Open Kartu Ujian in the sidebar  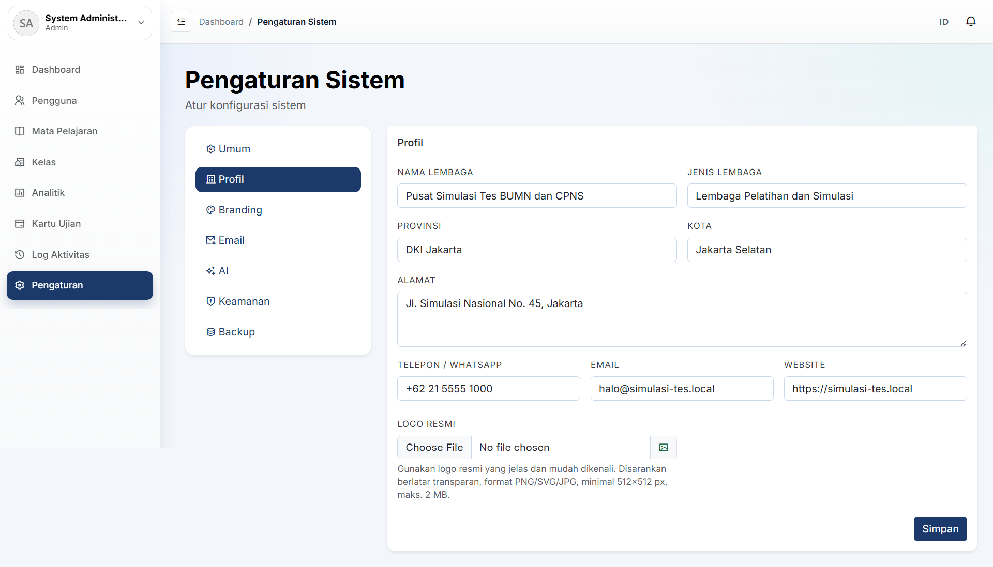tap(80, 224)
